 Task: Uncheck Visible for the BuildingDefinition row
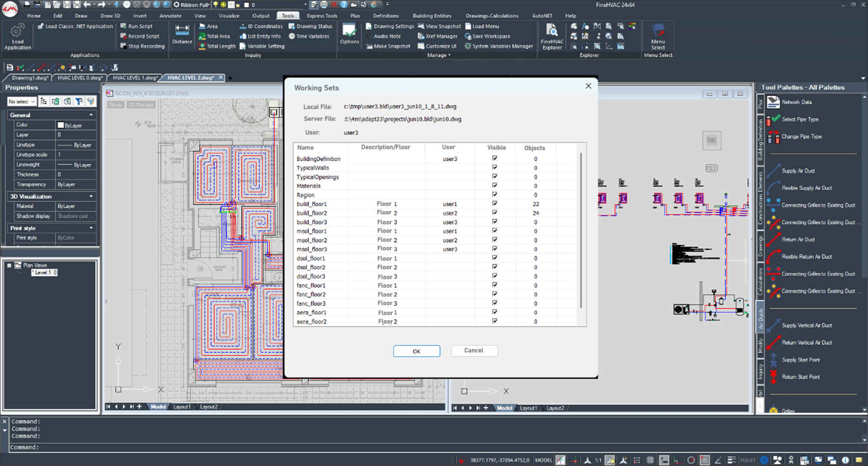click(x=495, y=158)
